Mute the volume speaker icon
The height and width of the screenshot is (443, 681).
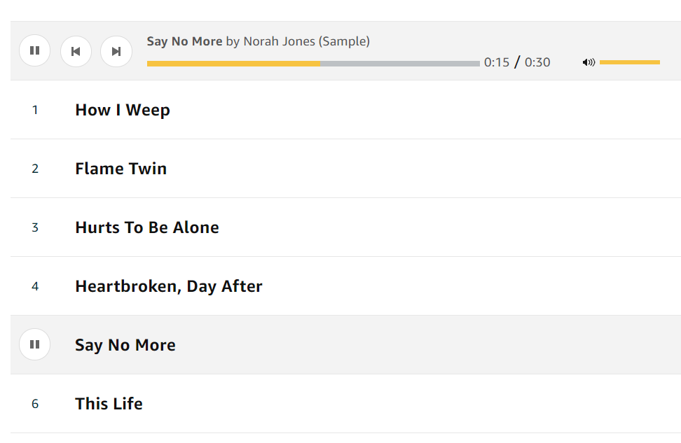pos(589,62)
